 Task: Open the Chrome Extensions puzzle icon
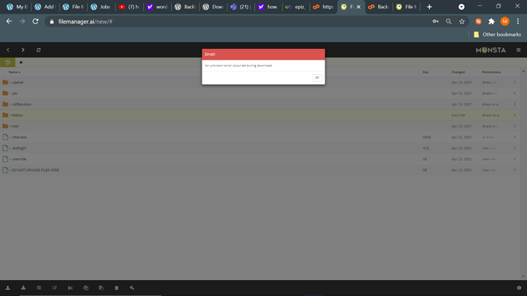click(x=491, y=21)
